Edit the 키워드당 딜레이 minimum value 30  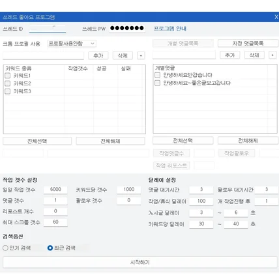[201, 224]
